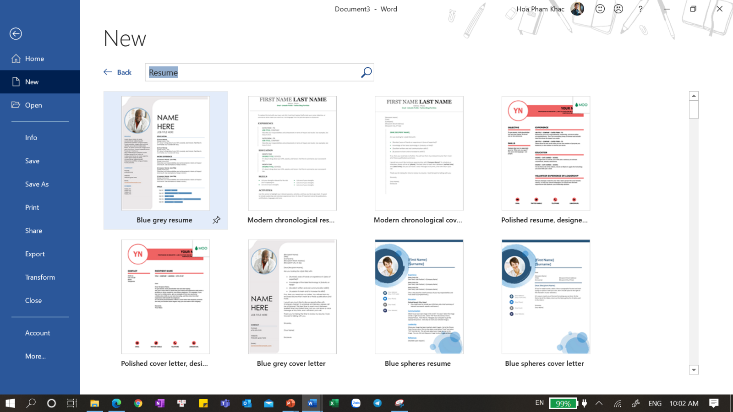The width and height of the screenshot is (733, 412).
Task: Launch Google Chrome from the taskbar
Action: [138, 403]
